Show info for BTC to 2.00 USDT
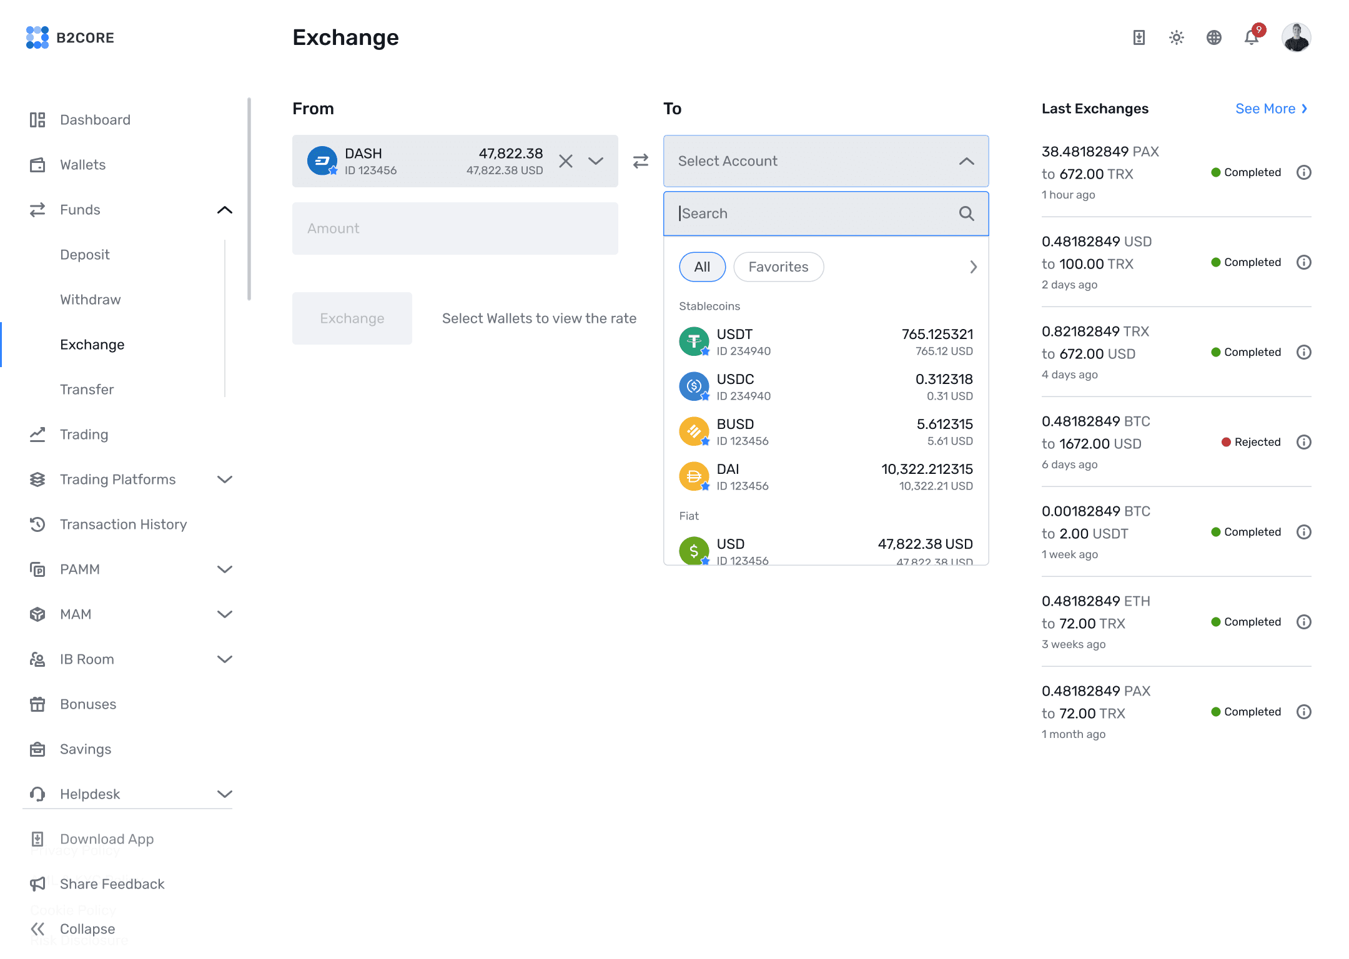The height and width of the screenshot is (959, 1349). tap(1304, 532)
